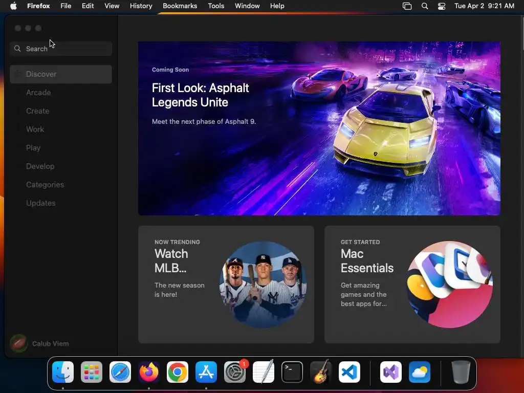
Task: Switch to the Work section
Action: [61, 129]
